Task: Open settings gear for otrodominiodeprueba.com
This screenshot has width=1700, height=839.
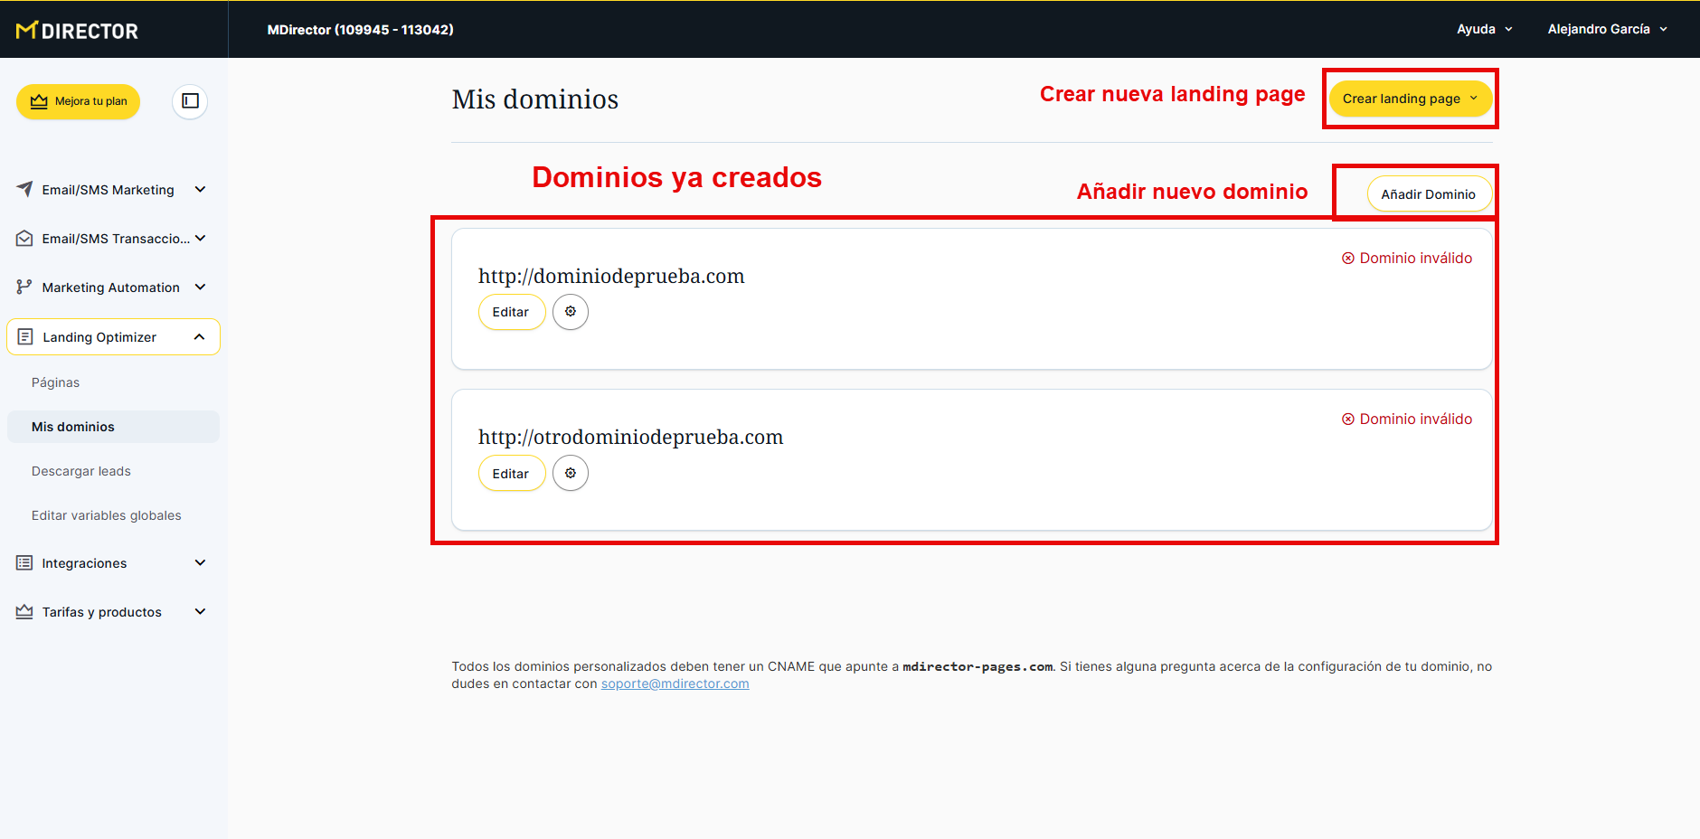Action: pos(571,473)
